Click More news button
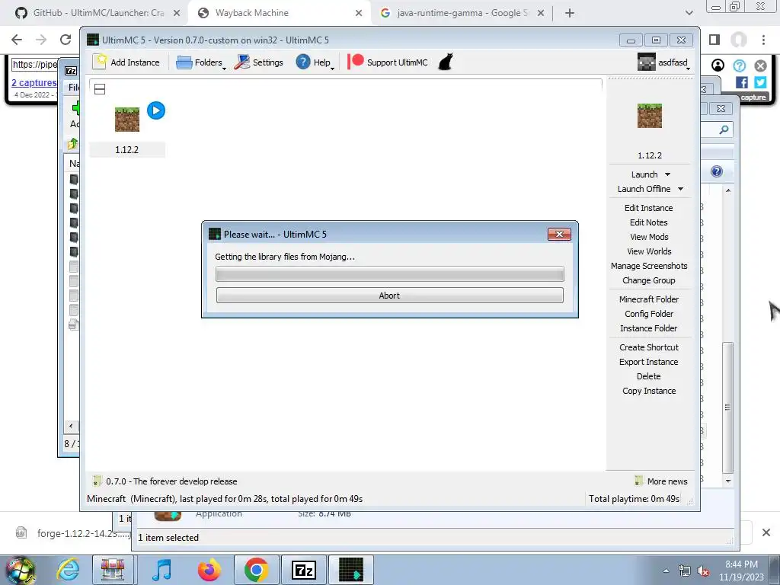The image size is (780, 585). click(661, 481)
